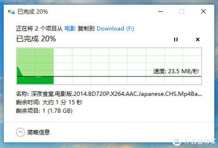
Task: Open the source folder link 电影
Action: pyautogui.click(x=70, y=28)
